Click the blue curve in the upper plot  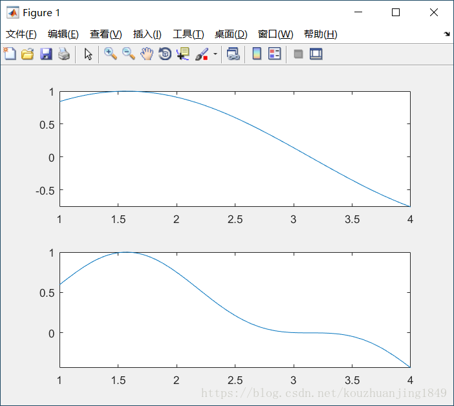click(235, 117)
